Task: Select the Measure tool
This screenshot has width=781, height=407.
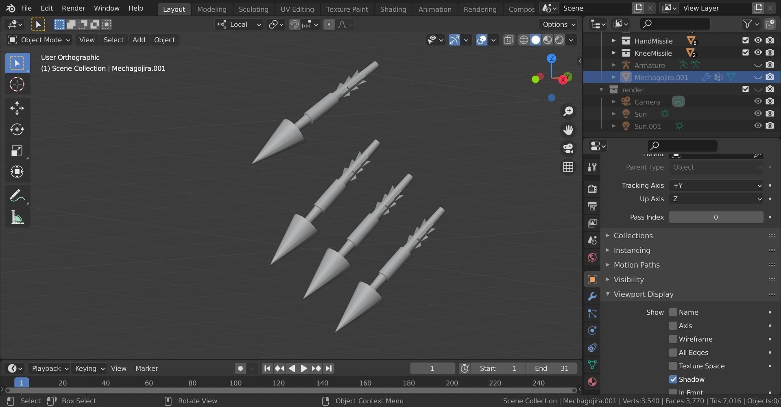Action: pos(17,218)
